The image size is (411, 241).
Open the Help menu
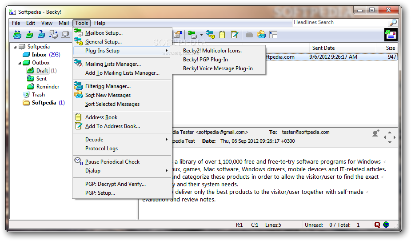[x=100, y=23]
